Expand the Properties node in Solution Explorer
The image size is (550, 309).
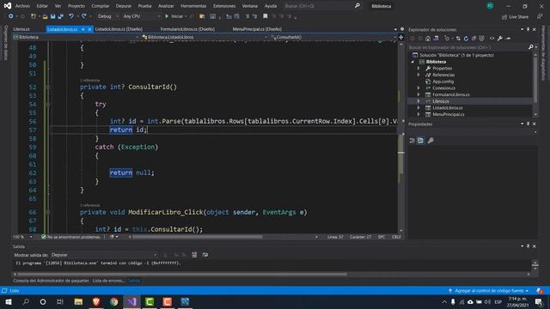(x=419, y=69)
